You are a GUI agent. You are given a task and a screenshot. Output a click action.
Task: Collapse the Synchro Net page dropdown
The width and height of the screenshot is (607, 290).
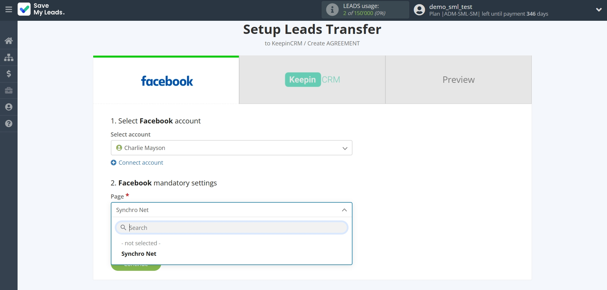[x=344, y=210]
